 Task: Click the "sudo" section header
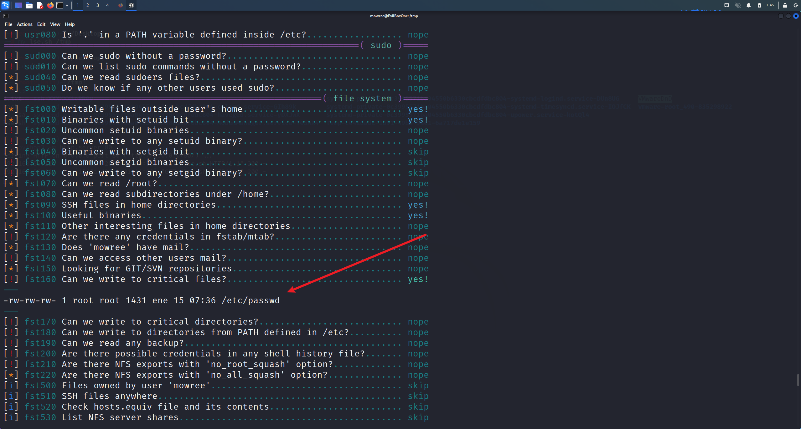(381, 45)
